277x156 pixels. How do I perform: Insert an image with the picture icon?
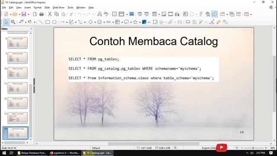point(164,14)
